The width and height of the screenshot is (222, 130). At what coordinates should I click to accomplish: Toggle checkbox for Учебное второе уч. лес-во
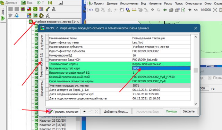tap(31, 22)
